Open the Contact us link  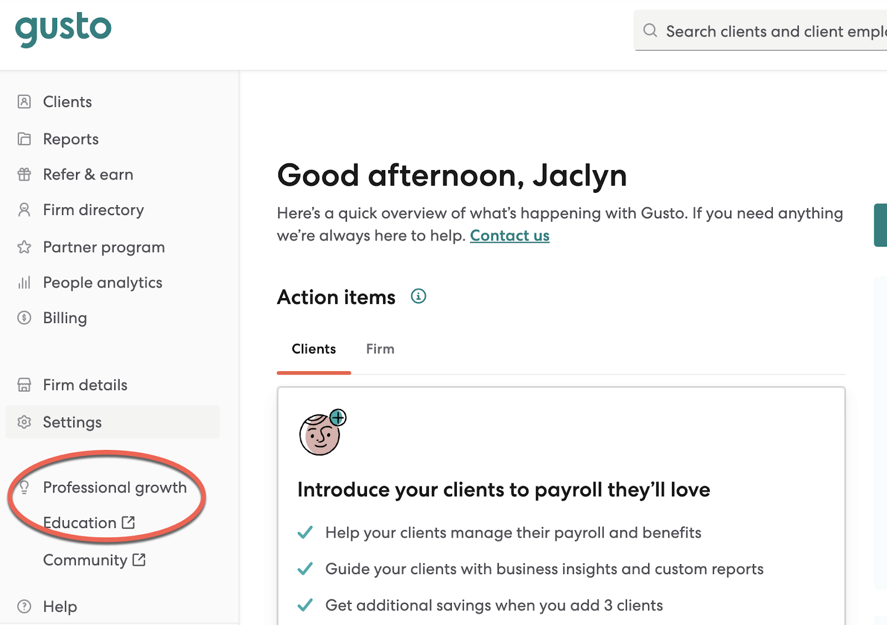(x=509, y=236)
